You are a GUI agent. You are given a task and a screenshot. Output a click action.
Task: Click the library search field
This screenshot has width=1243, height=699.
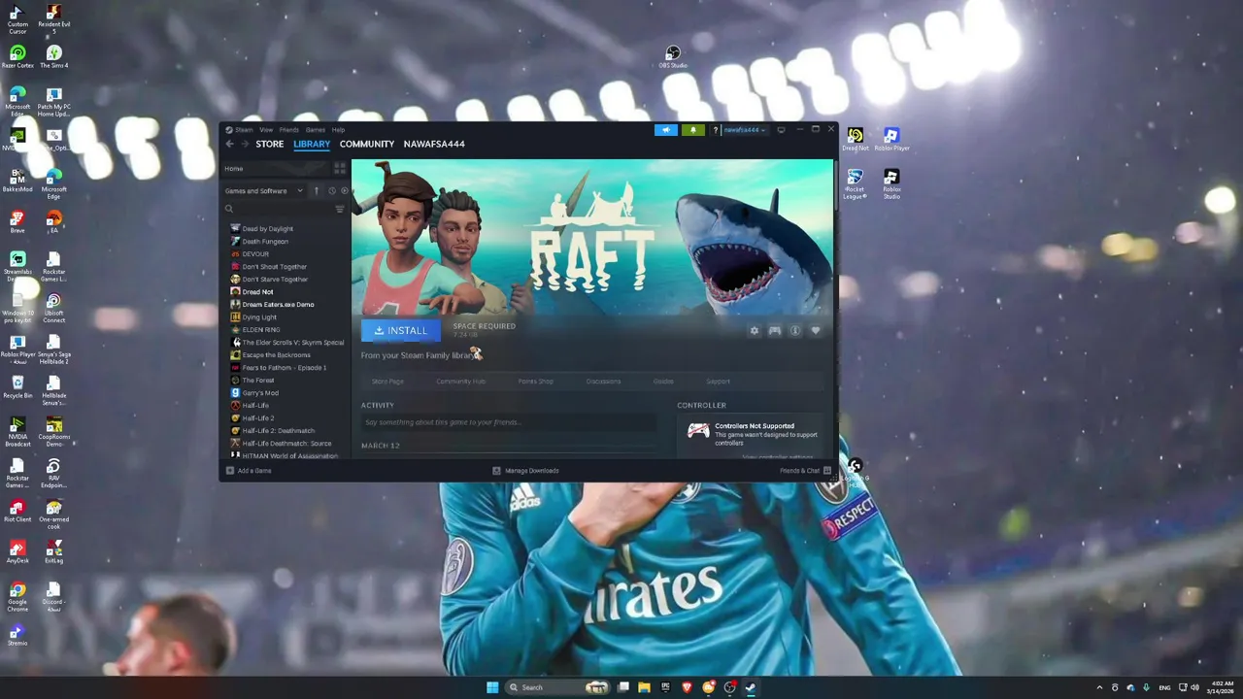[279, 209]
